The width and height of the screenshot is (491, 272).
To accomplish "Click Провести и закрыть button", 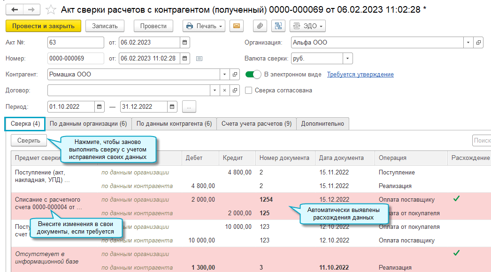I will pyautogui.click(x=43, y=26).
